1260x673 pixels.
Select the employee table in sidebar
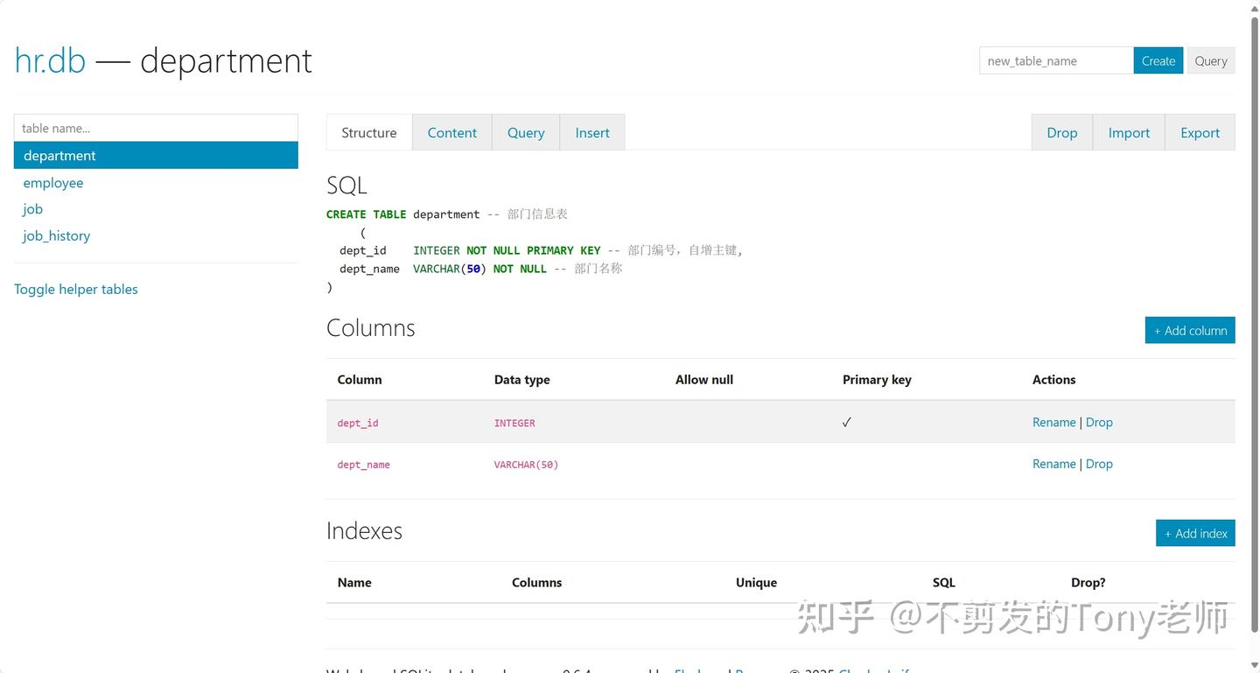coord(53,182)
